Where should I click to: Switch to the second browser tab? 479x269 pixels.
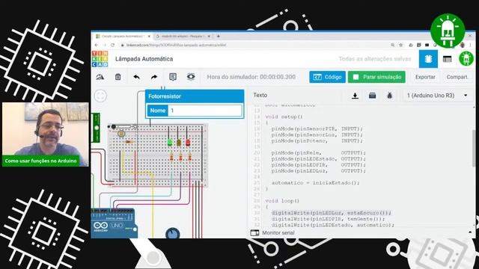(183, 36)
